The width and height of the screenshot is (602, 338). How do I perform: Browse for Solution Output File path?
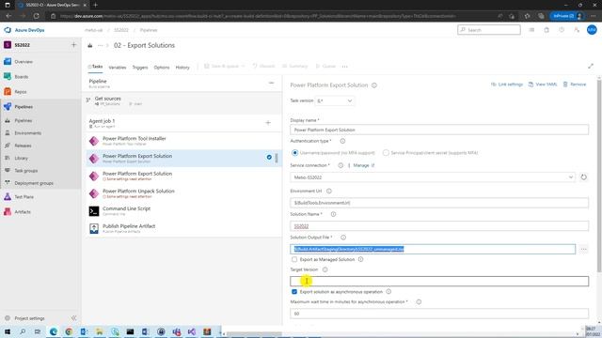pos(583,249)
